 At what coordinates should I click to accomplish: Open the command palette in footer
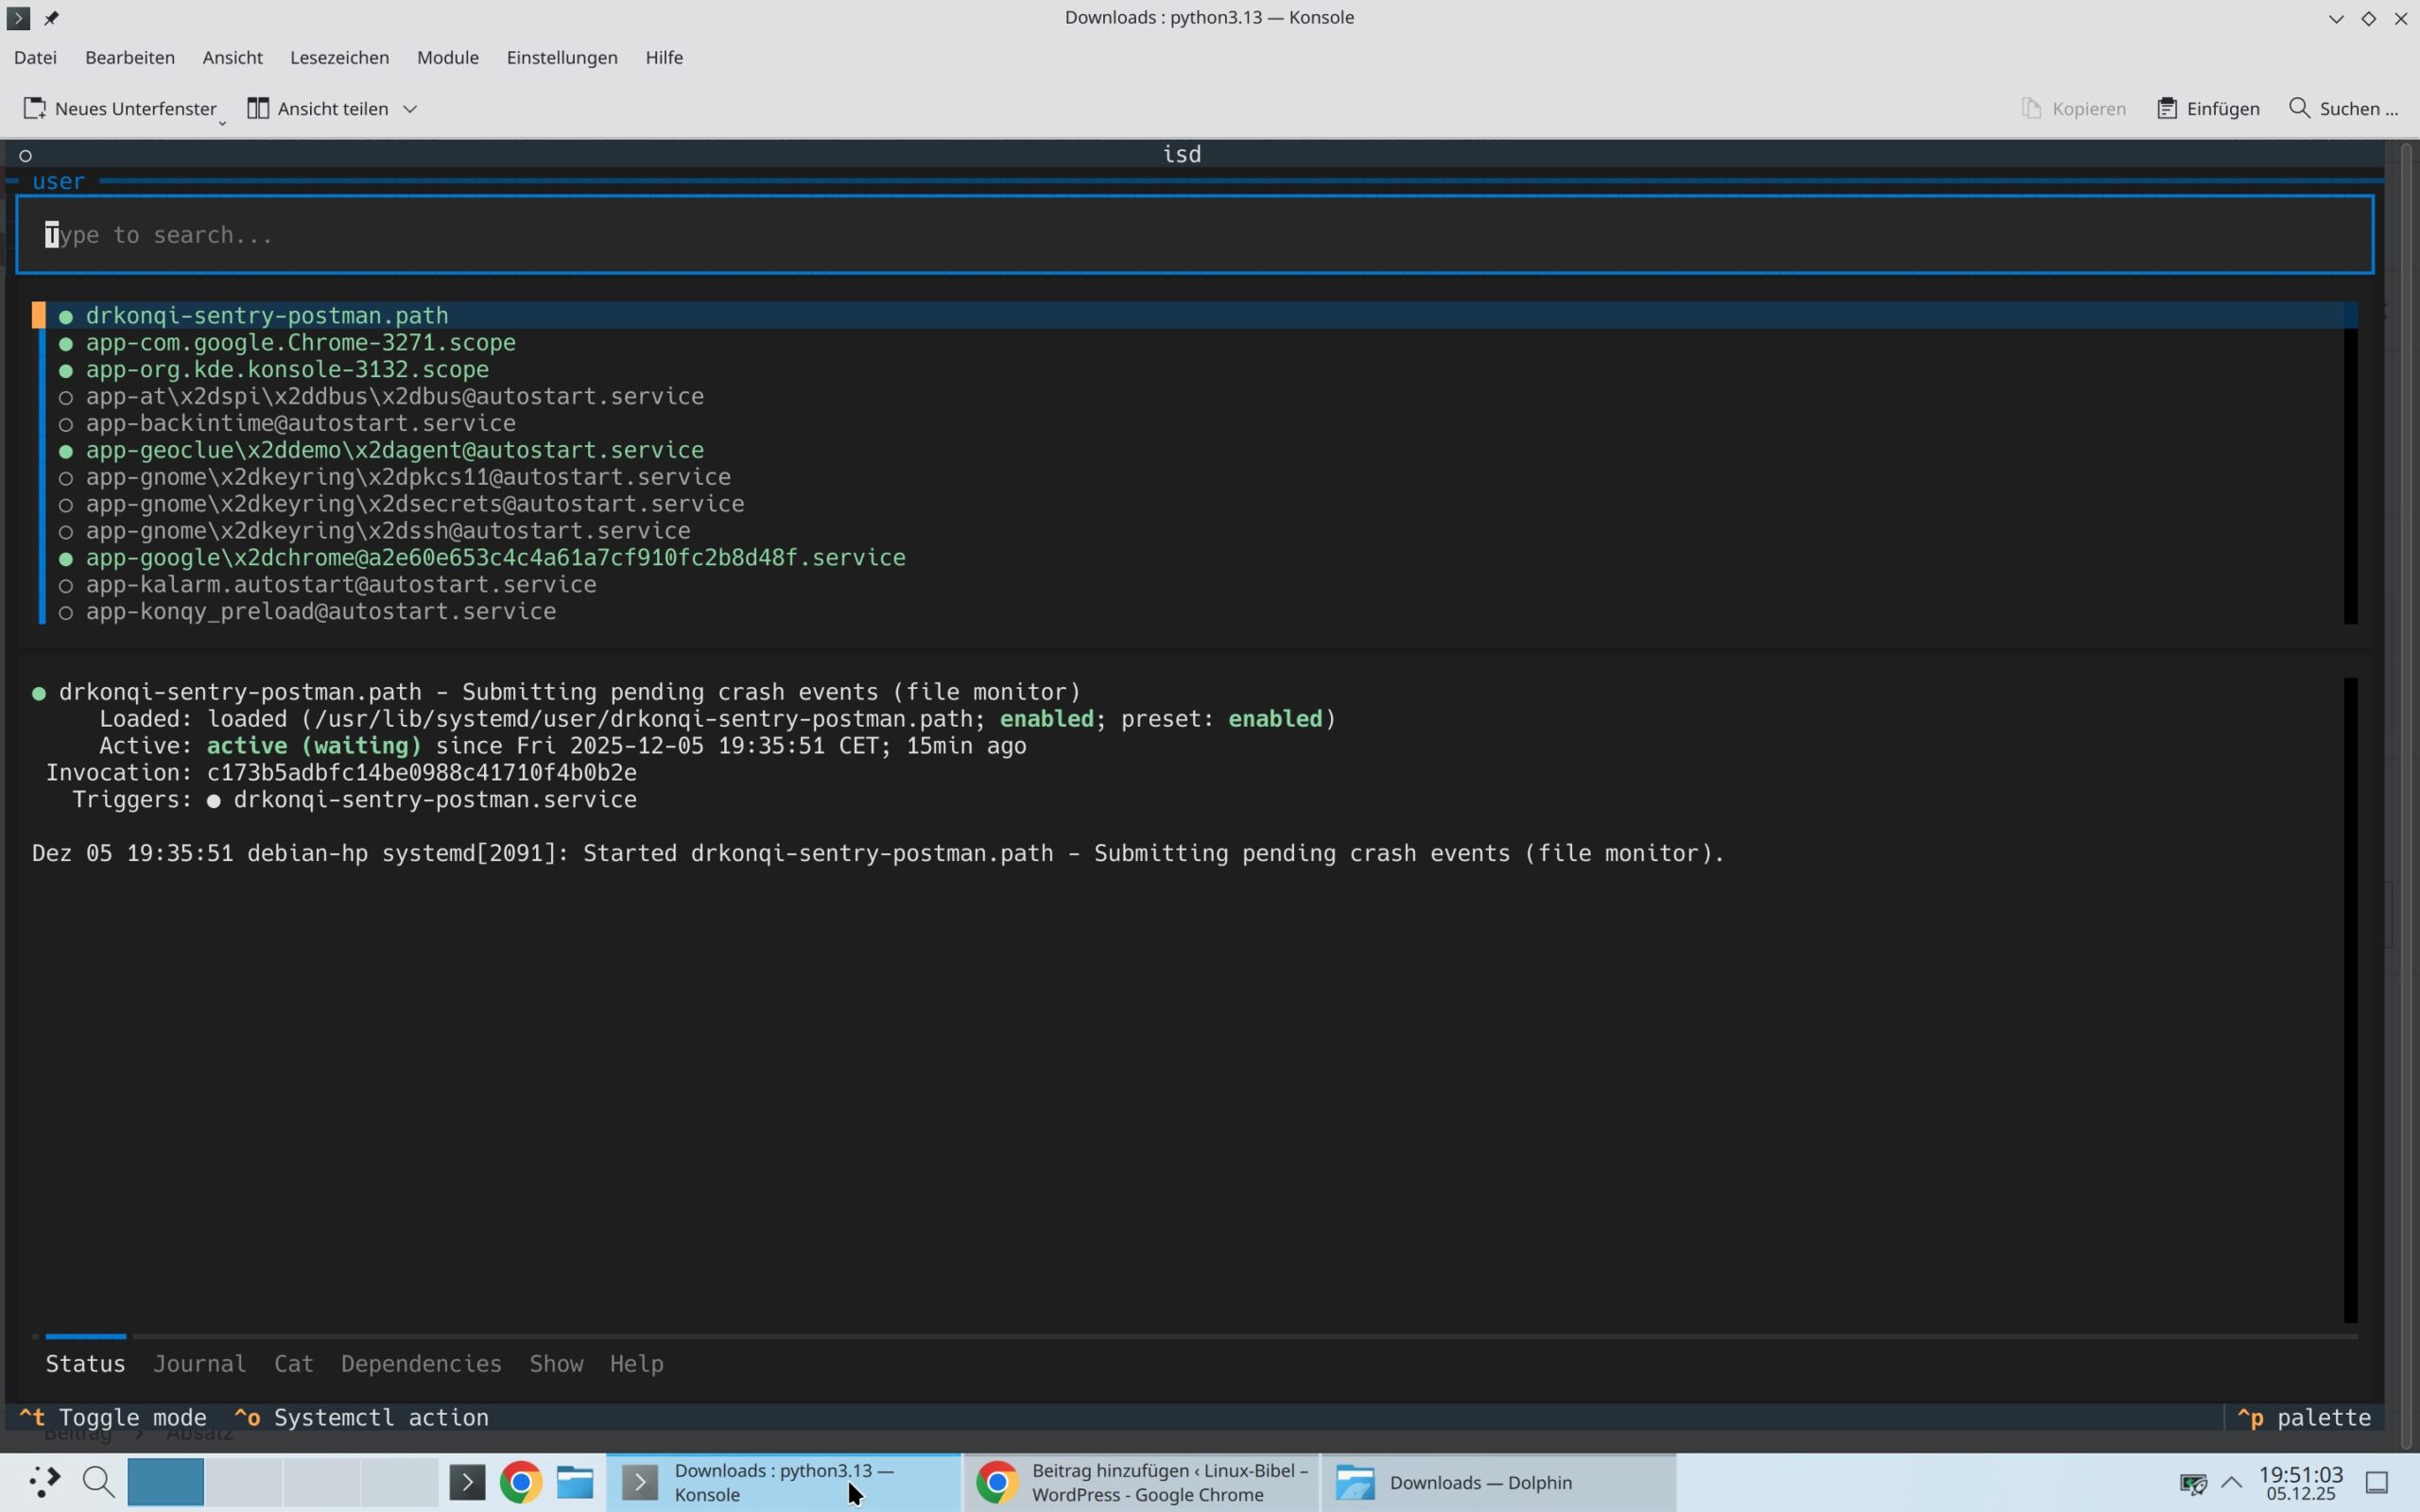click(2304, 1417)
